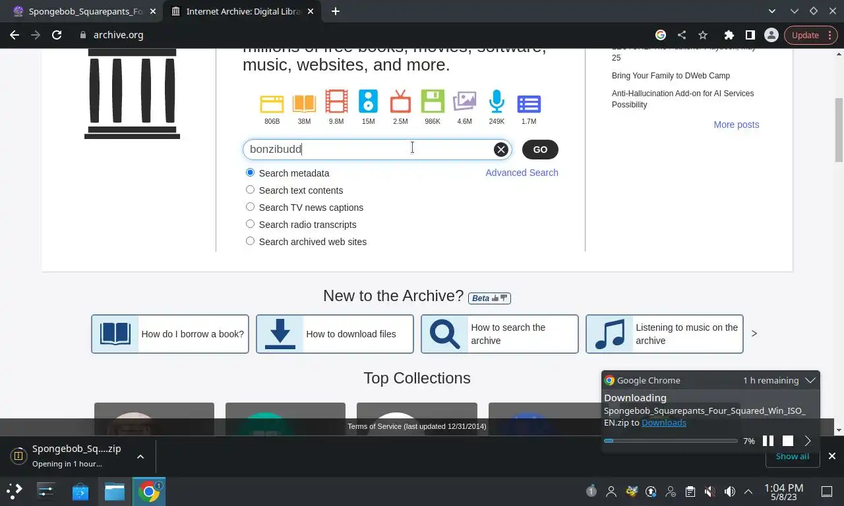844x506 pixels.
Task: Select Search archived web sites option
Action: pyautogui.click(x=250, y=241)
